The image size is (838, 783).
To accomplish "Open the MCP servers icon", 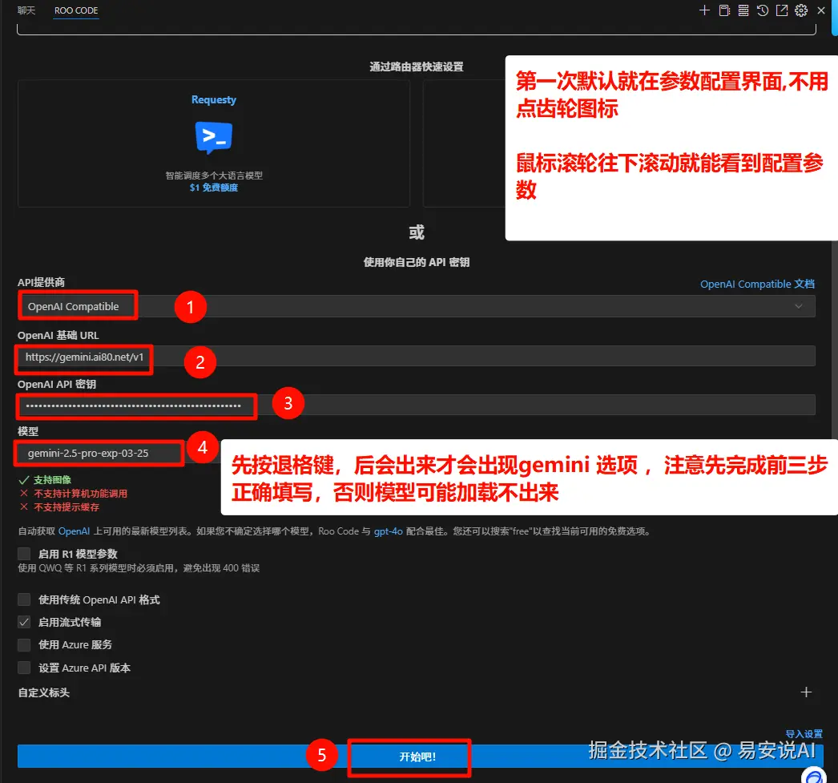I will pyautogui.click(x=743, y=10).
